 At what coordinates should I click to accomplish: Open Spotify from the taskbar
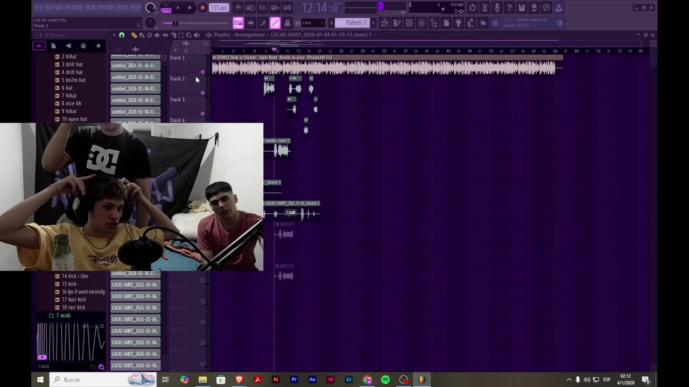pyautogui.click(x=385, y=379)
